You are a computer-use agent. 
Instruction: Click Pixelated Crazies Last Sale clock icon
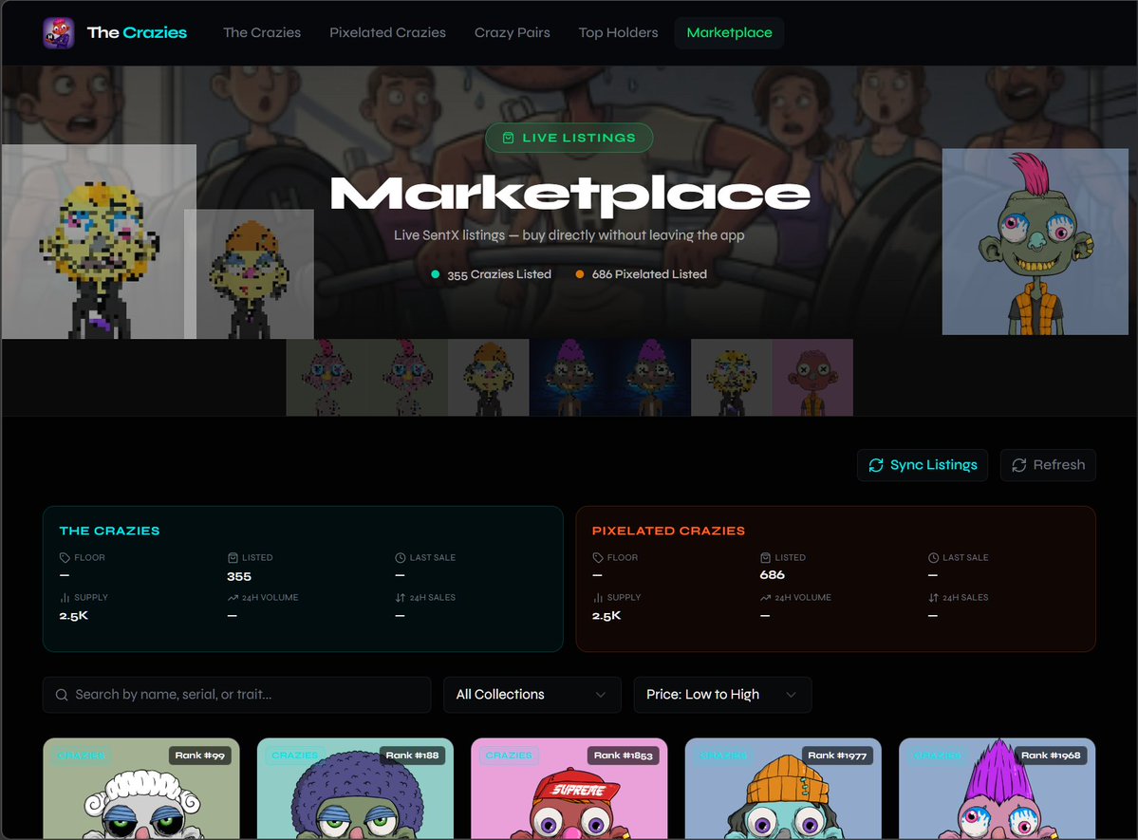coord(933,557)
